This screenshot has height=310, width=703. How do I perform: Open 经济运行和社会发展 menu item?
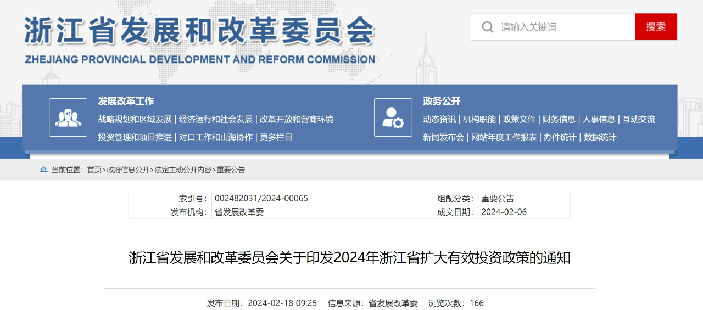click(x=216, y=119)
